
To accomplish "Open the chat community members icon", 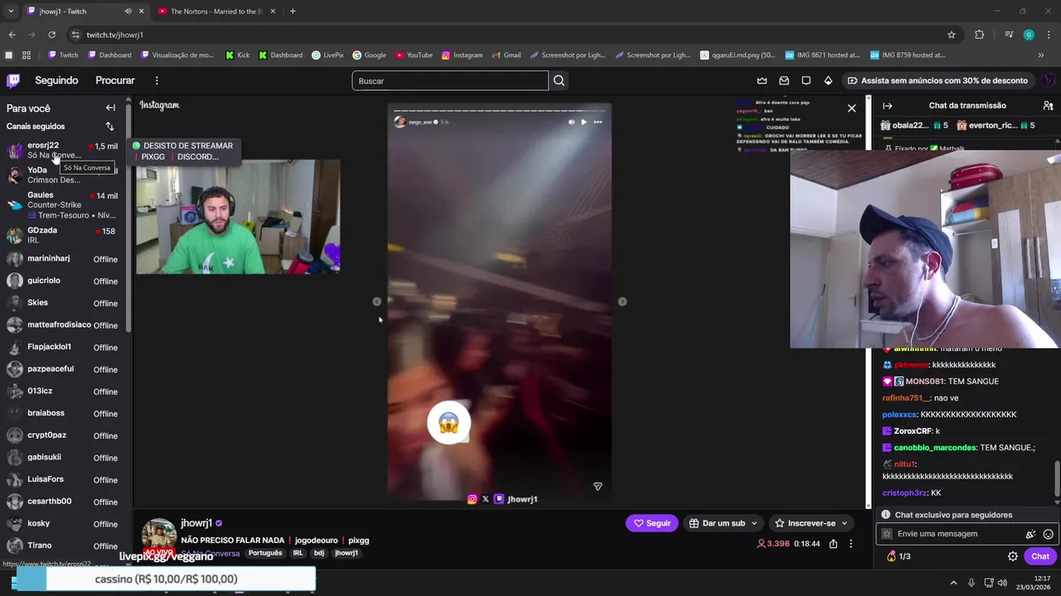I will (1048, 106).
